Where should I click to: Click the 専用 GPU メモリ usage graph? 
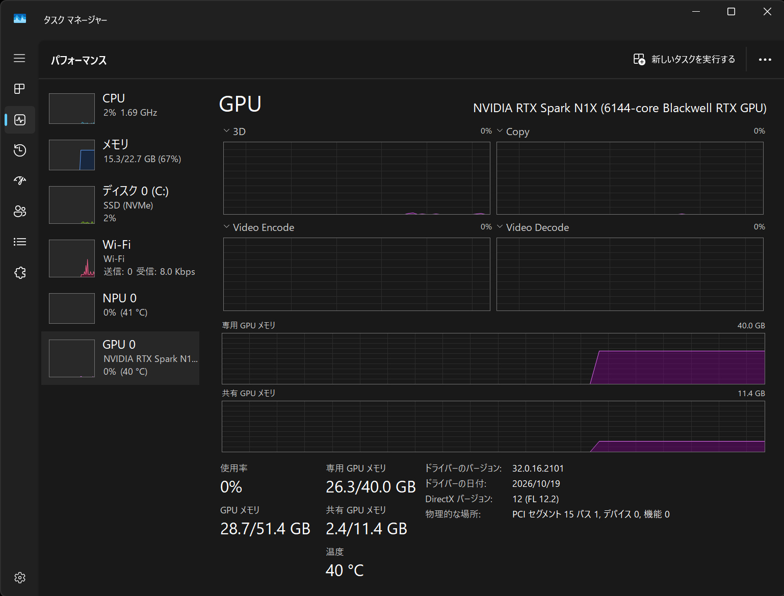[x=493, y=358]
